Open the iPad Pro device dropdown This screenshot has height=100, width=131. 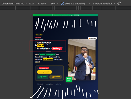[x=21, y=4]
